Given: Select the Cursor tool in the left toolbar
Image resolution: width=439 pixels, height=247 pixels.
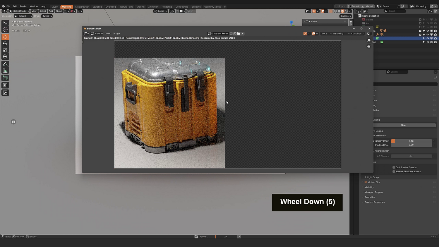Looking at the screenshot, I should click(5, 30).
